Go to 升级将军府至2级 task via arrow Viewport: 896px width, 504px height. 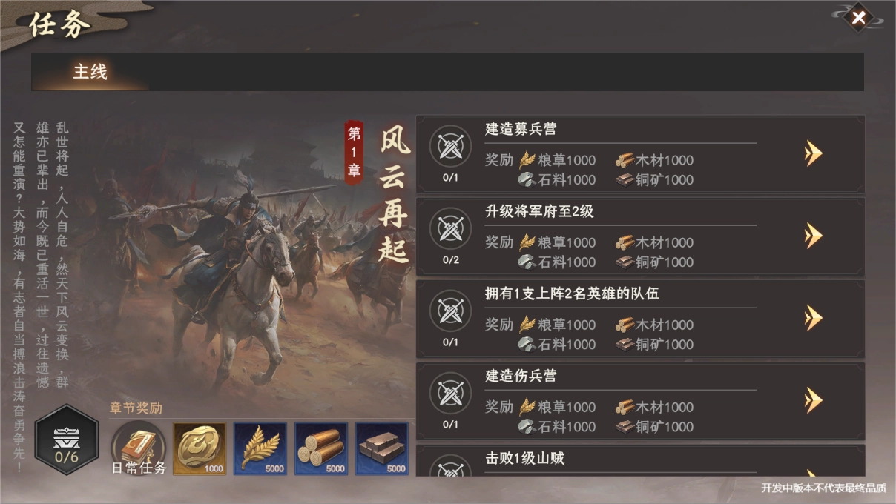coord(814,236)
